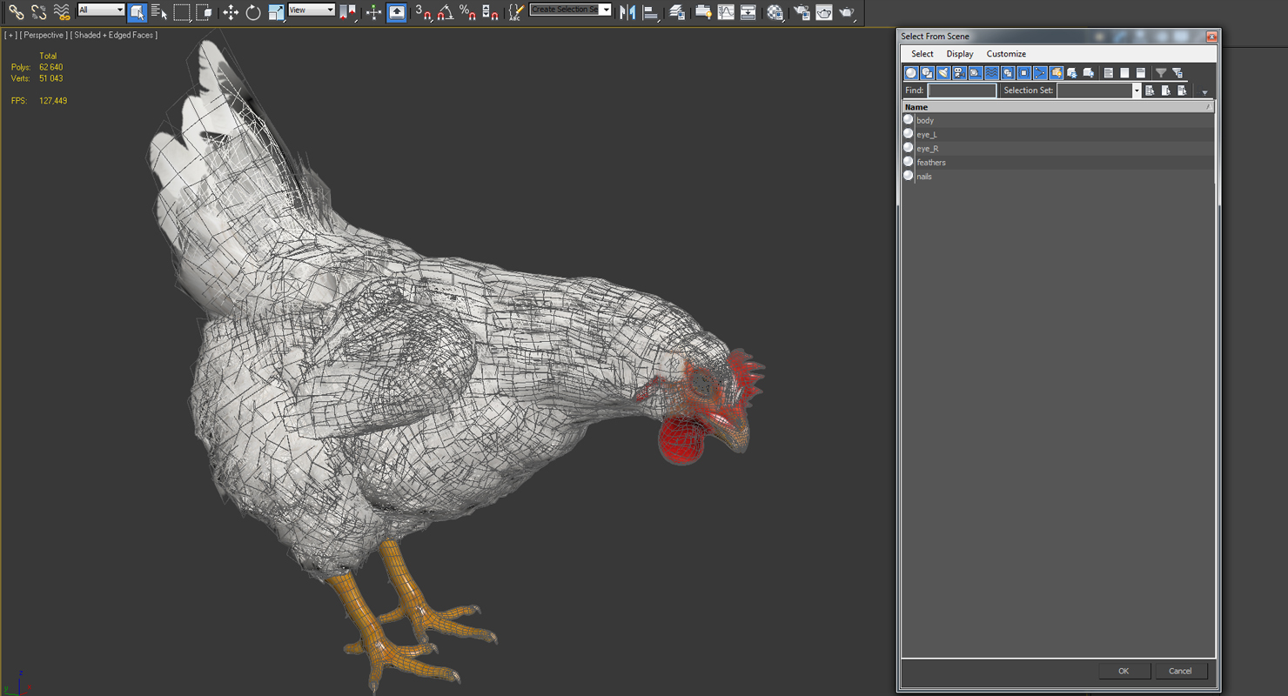
Task: Toggle Display Geometry filter in dialog
Action: click(x=911, y=73)
